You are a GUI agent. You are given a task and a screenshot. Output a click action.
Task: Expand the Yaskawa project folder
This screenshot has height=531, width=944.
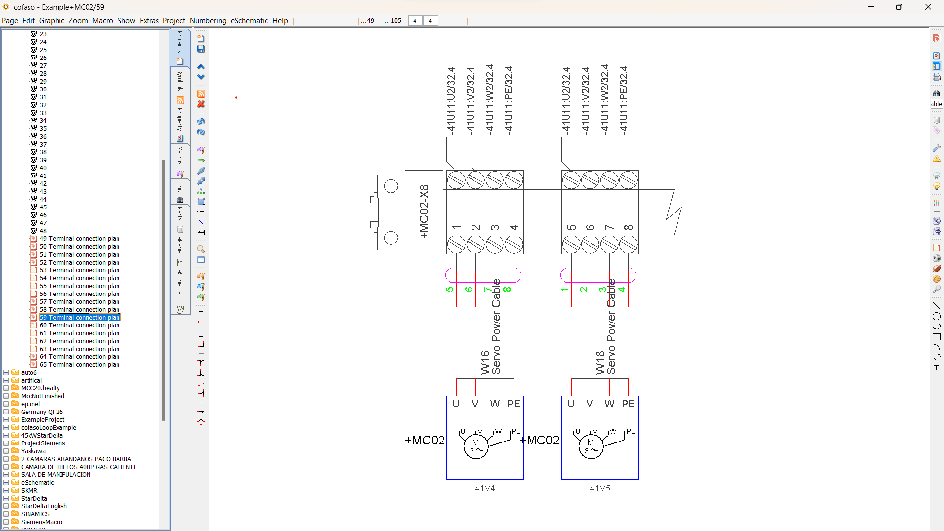pyautogui.click(x=6, y=451)
